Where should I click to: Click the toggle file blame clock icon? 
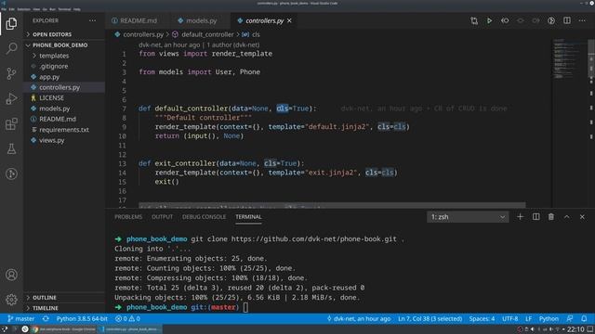tap(551, 20)
